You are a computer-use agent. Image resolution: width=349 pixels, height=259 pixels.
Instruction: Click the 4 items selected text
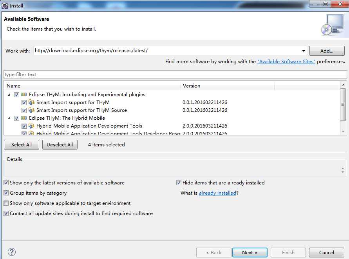pyautogui.click(x=107, y=145)
